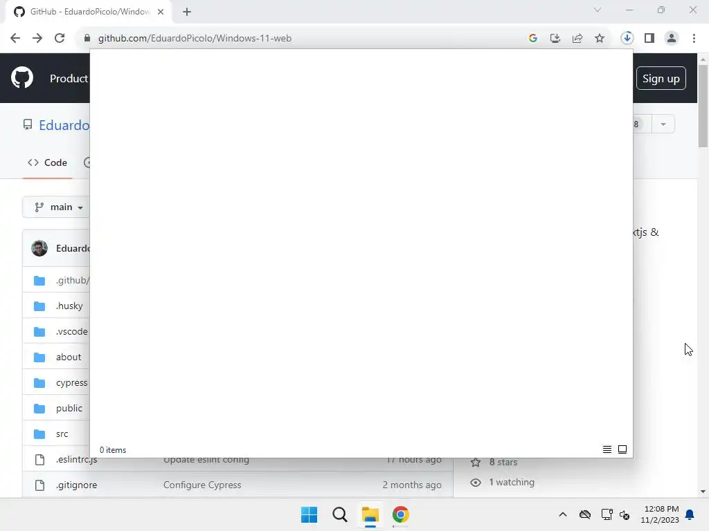Screen dimensions: 709x531
Task: Click the folder icon for .husky
Action: tap(39, 306)
